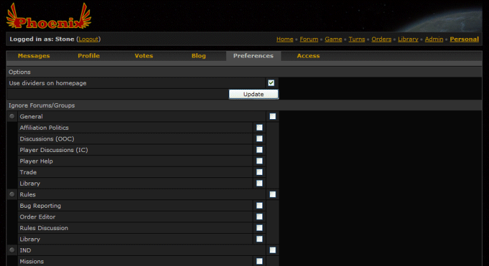Tick the Discussions (OOC) ignore checkbox
The height and width of the screenshot is (266, 489).
coord(259,139)
